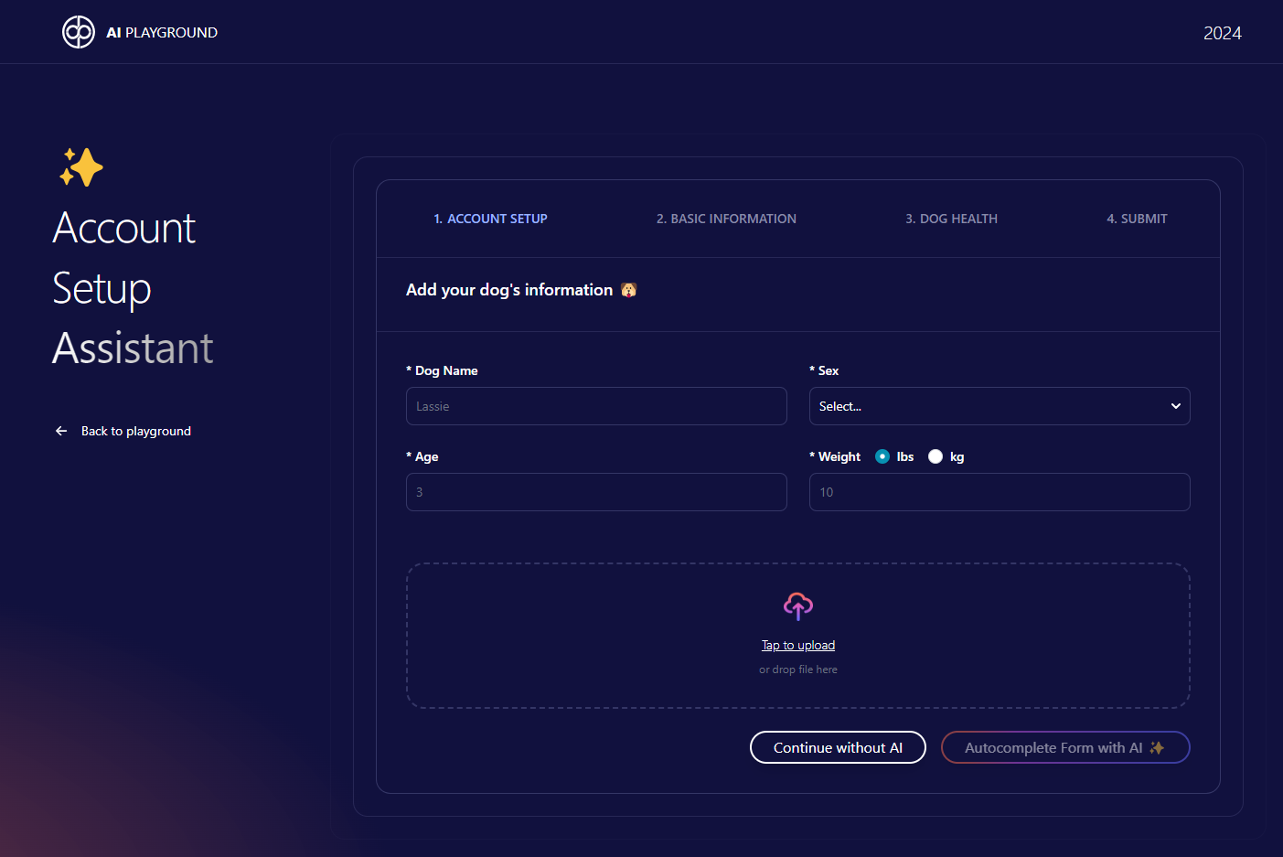Screen dimensions: 1283x857
Task: Open the Dog Health step
Action: [x=951, y=219]
